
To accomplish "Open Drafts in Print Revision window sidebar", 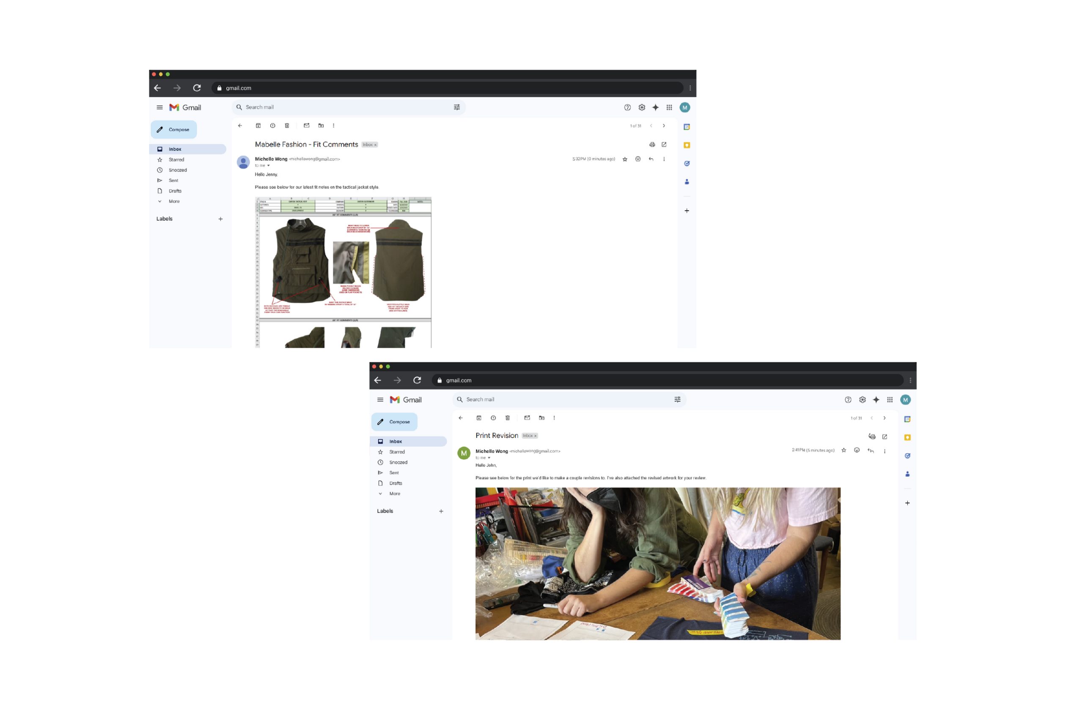I will pyautogui.click(x=396, y=483).
